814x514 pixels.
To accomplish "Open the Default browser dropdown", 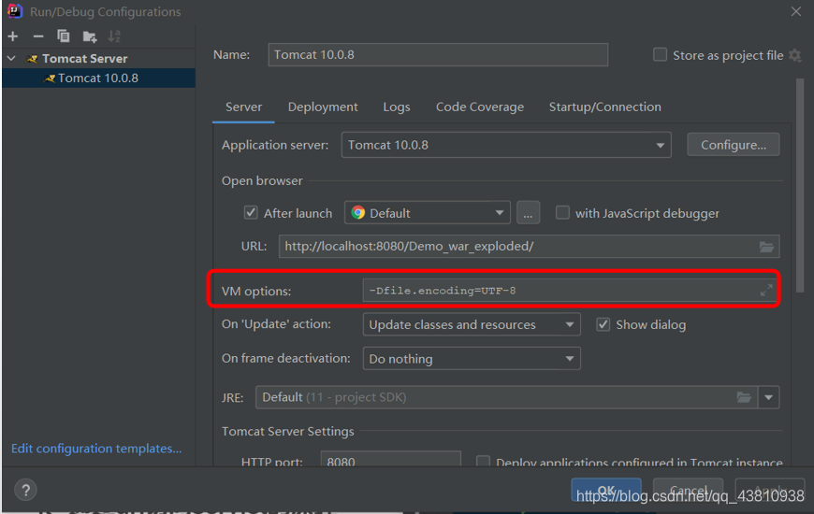I will 428,213.
